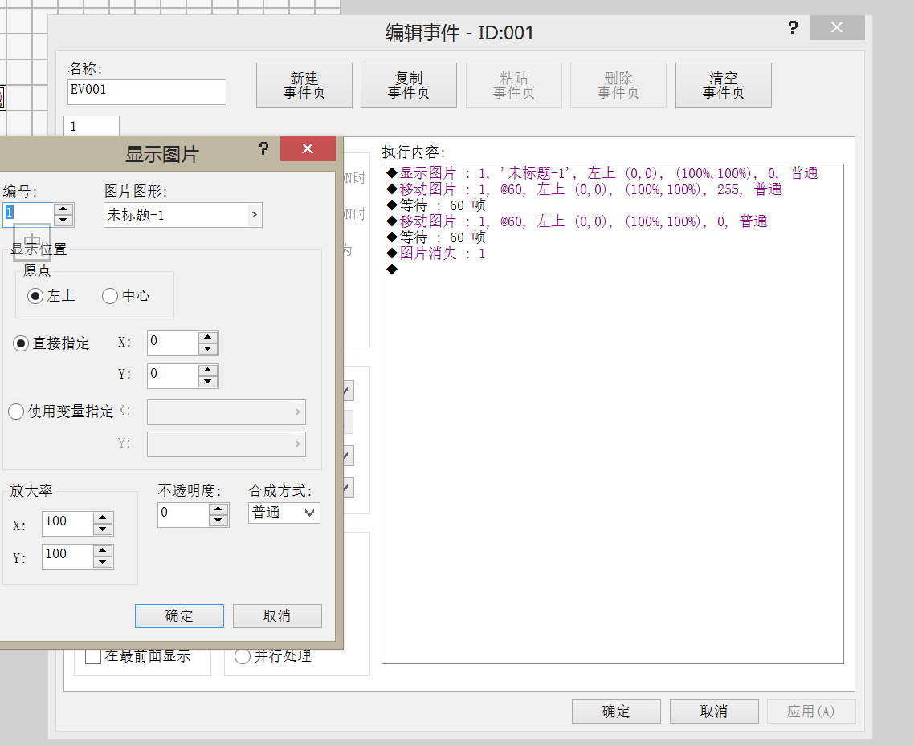This screenshot has height=746, width=914.
Task: Enable 在最前面显示 checkbox
Action: pos(93,656)
